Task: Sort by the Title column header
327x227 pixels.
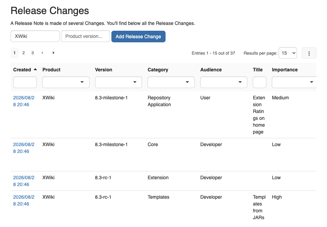Action: click(258, 70)
